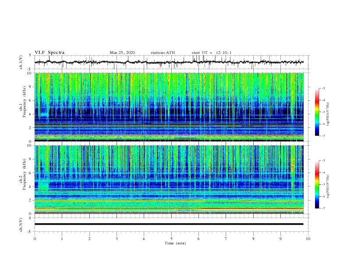Click the "3" tick label on the time axis
The width and height of the screenshot is (347, 268).
117,239
